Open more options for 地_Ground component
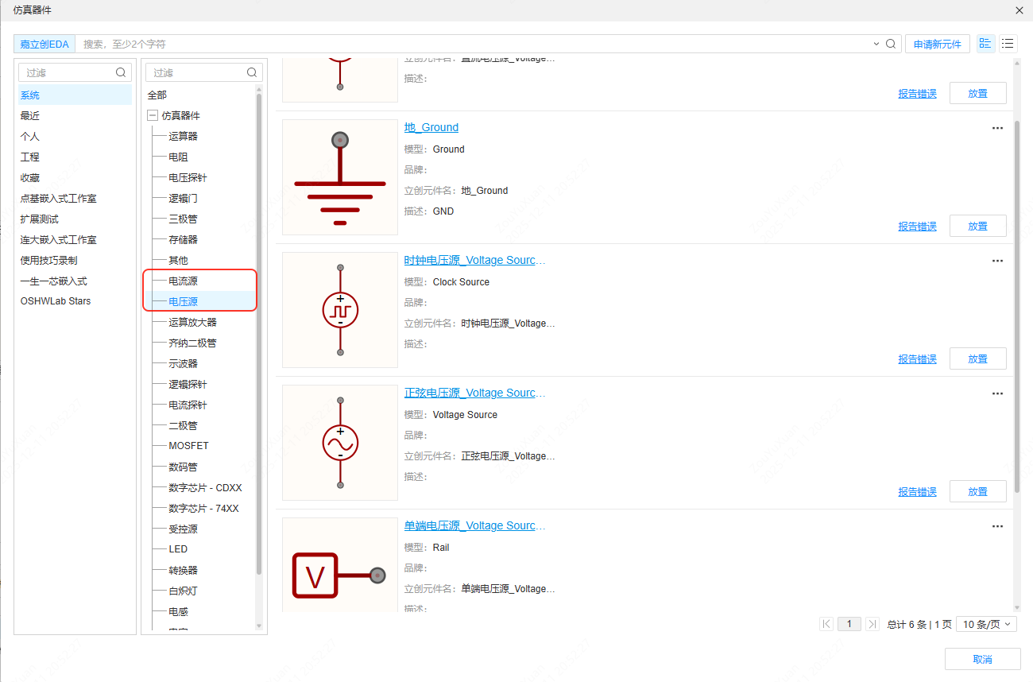 click(x=997, y=128)
